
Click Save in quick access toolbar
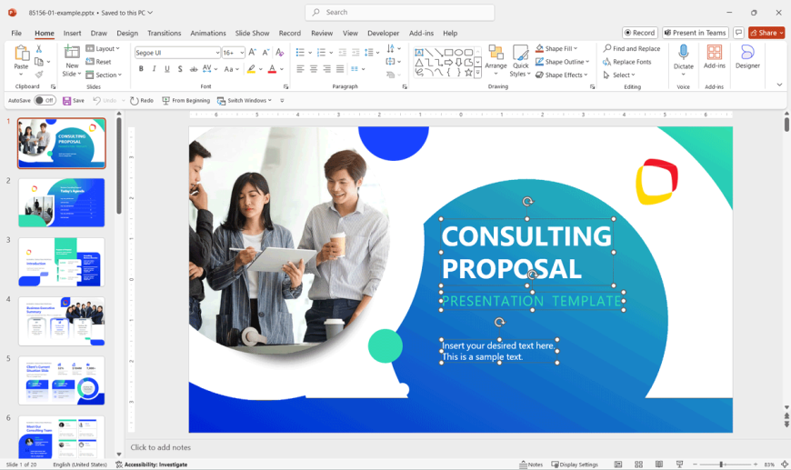74,100
